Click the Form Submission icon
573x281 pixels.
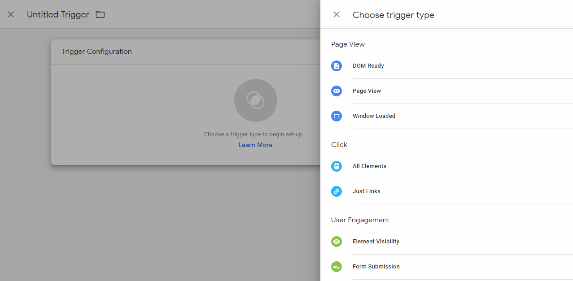[337, 267]
